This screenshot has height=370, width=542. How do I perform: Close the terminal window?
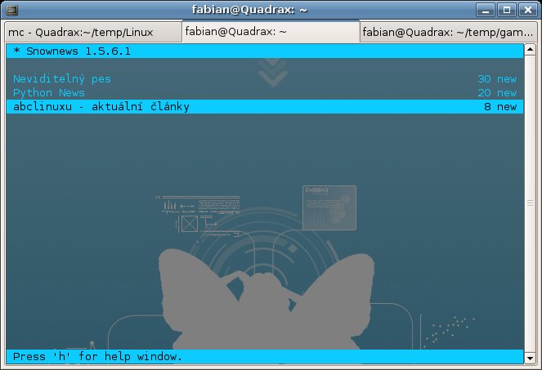(x=528, y=10)
